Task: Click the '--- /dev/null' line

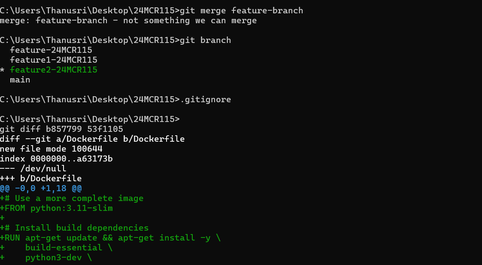Action: click(x=33, y=168)
